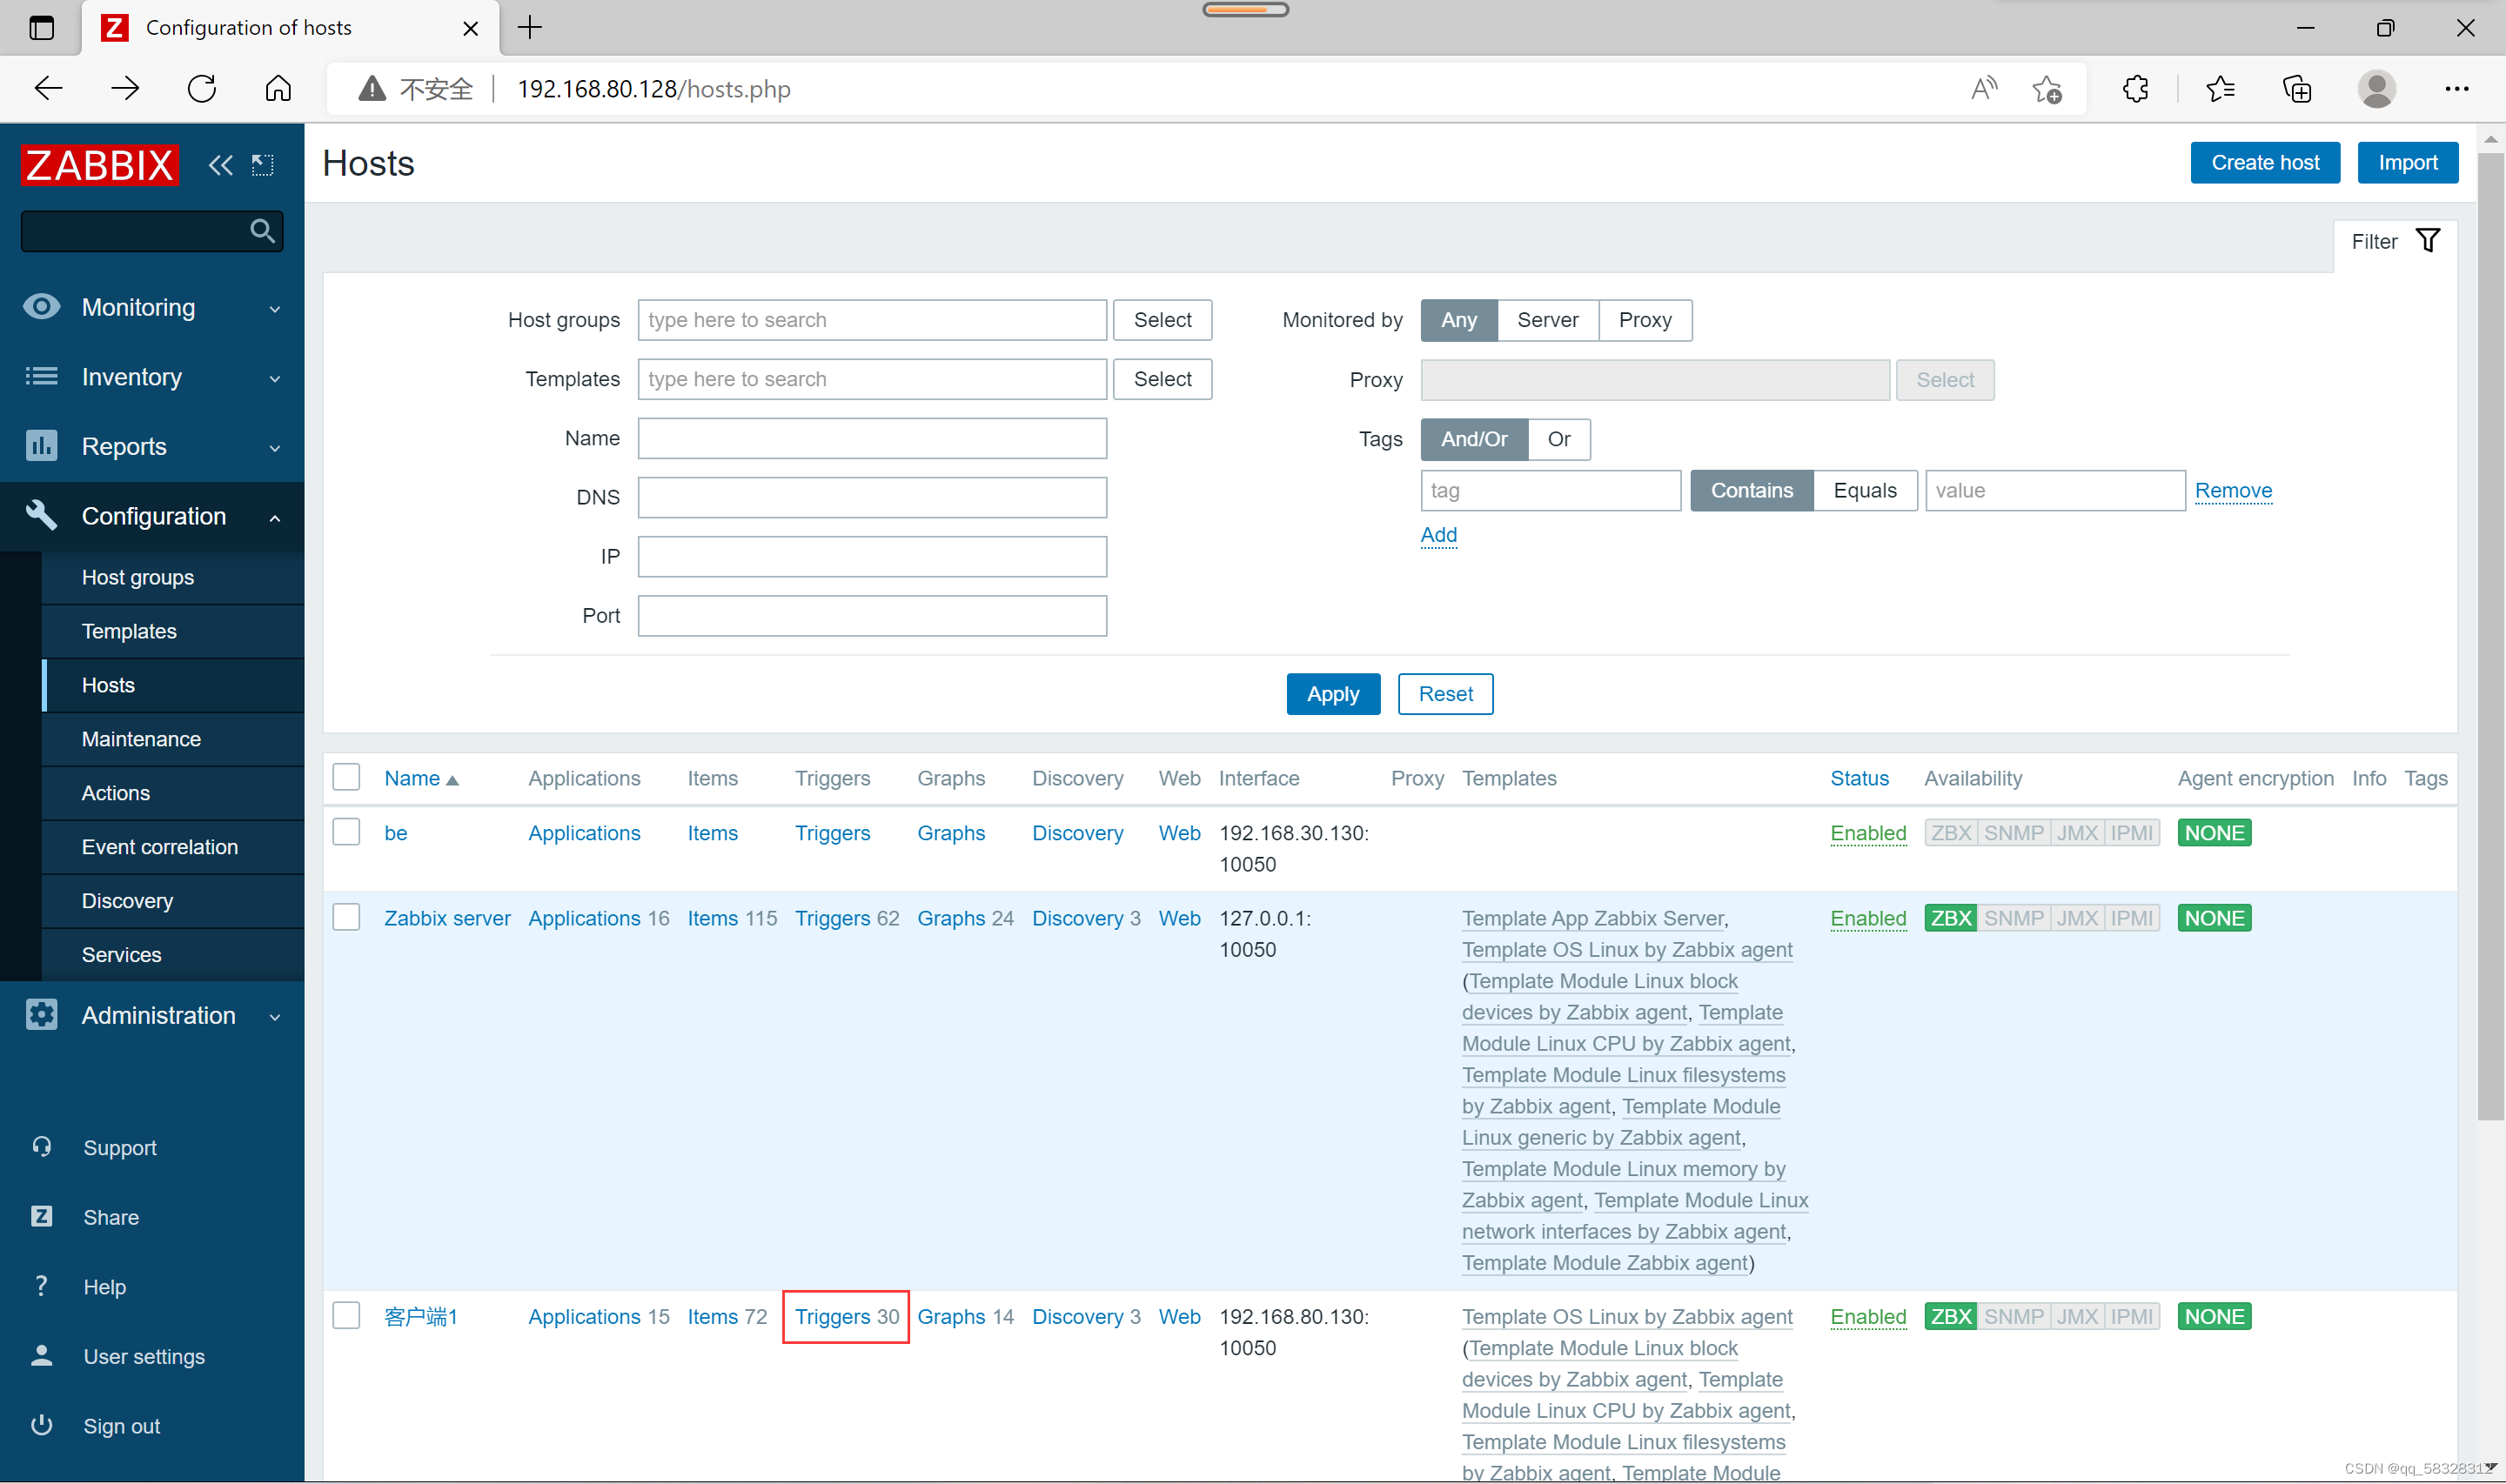2506x1484 pixels.
Task: Click the sidebar search magnifier icon
Action: (262, 232)
